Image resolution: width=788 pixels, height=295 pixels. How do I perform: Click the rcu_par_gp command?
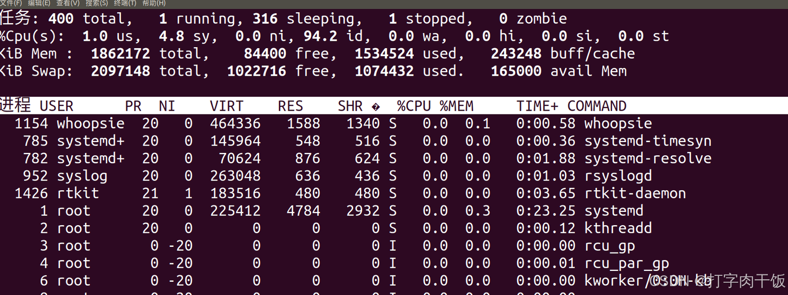click(x=626, y=264)
